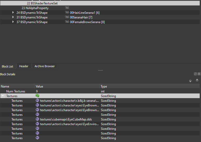The height and width of the screenshot is (142, 201).
Task: Switch to the Block List tab
Action: click(8, 66)
